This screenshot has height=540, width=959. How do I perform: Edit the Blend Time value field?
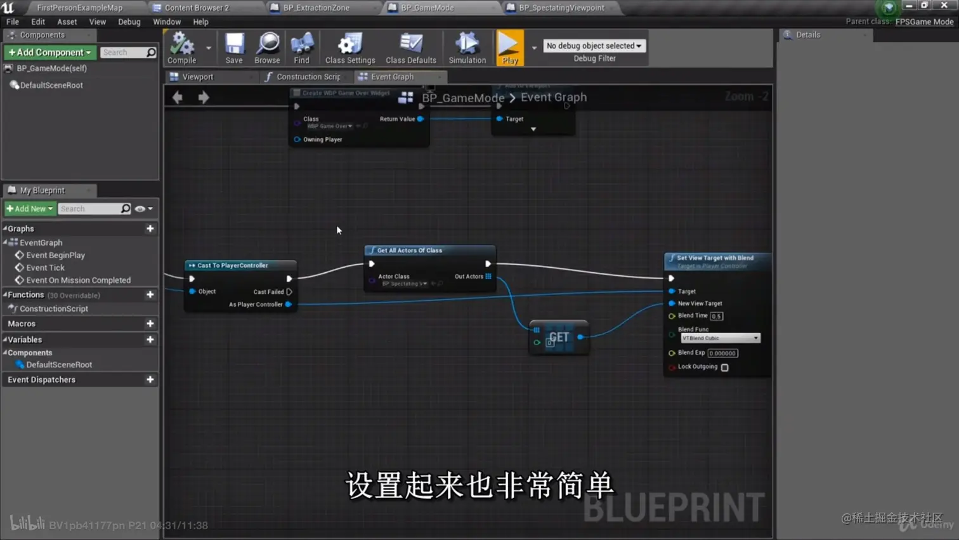(716, 316)
